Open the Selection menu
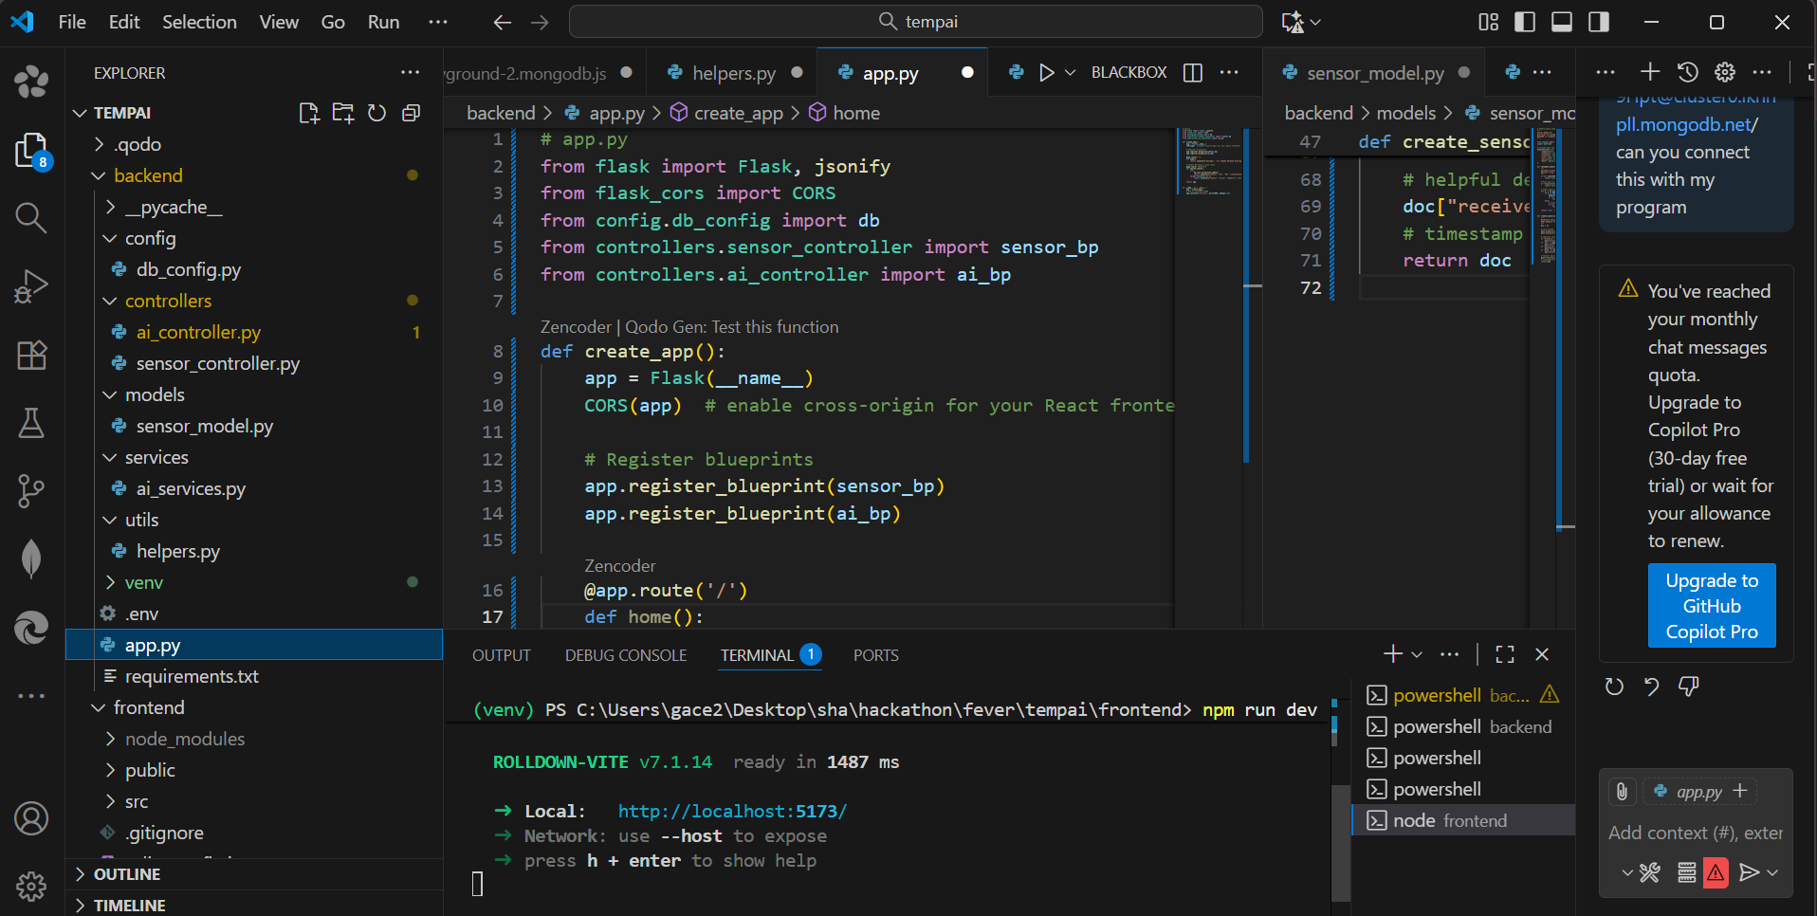This screenshot has width=1817, height=916. 199,22
